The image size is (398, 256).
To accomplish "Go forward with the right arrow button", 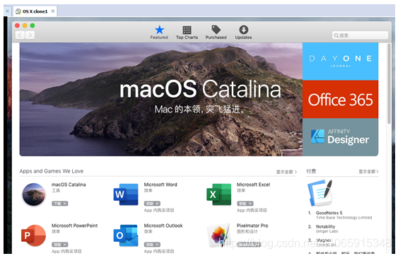I will point(30,35).
